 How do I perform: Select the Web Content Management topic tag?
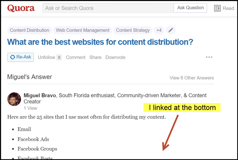click(83, 30)
